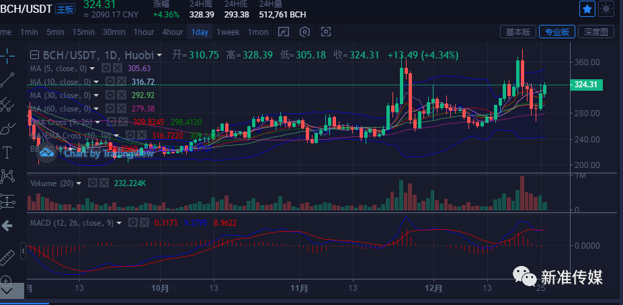Open 深度图 depth chart
Screen dimensions: 623x305
596,32
